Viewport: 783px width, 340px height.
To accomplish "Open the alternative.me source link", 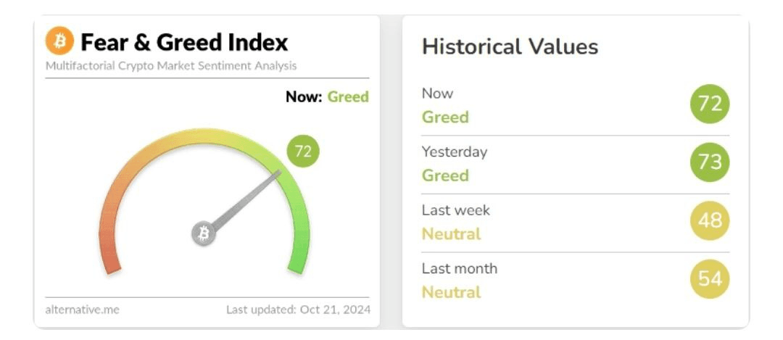I will point(83,310).
